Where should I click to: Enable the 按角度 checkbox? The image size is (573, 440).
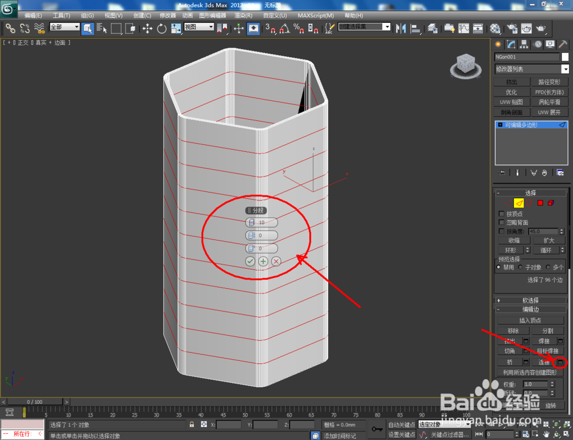[501, 231]
